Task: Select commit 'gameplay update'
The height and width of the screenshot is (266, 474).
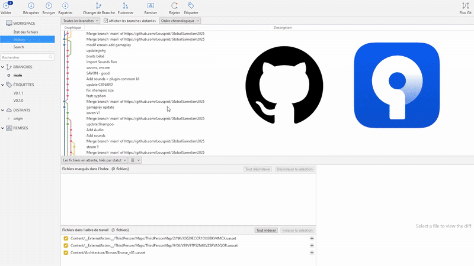Action: 100,107
